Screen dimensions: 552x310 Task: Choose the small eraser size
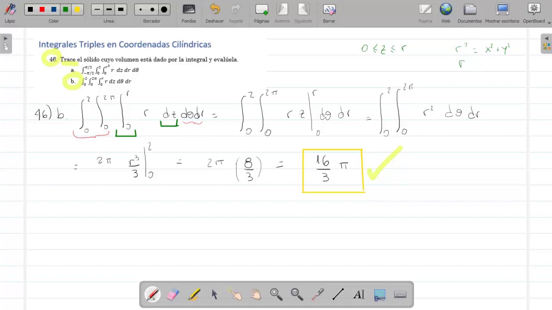pyautogui.click(x=140, y=9)
